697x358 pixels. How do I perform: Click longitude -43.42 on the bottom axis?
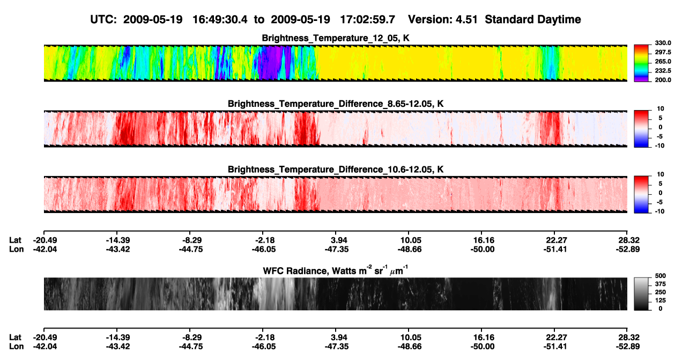tap(118, 346)
